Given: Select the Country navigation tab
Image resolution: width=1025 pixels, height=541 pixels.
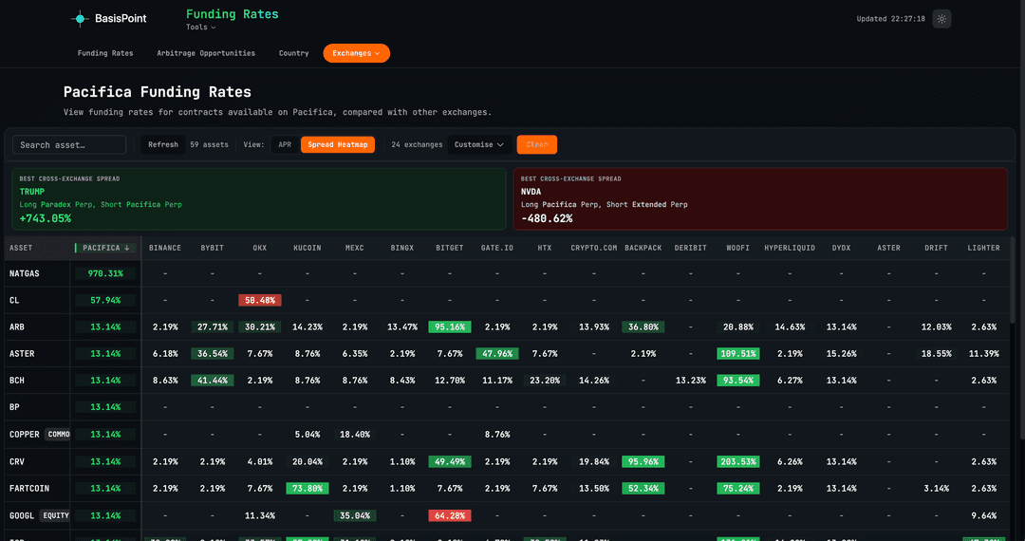Looking at the screenshot, I should (x=293, y=53).
